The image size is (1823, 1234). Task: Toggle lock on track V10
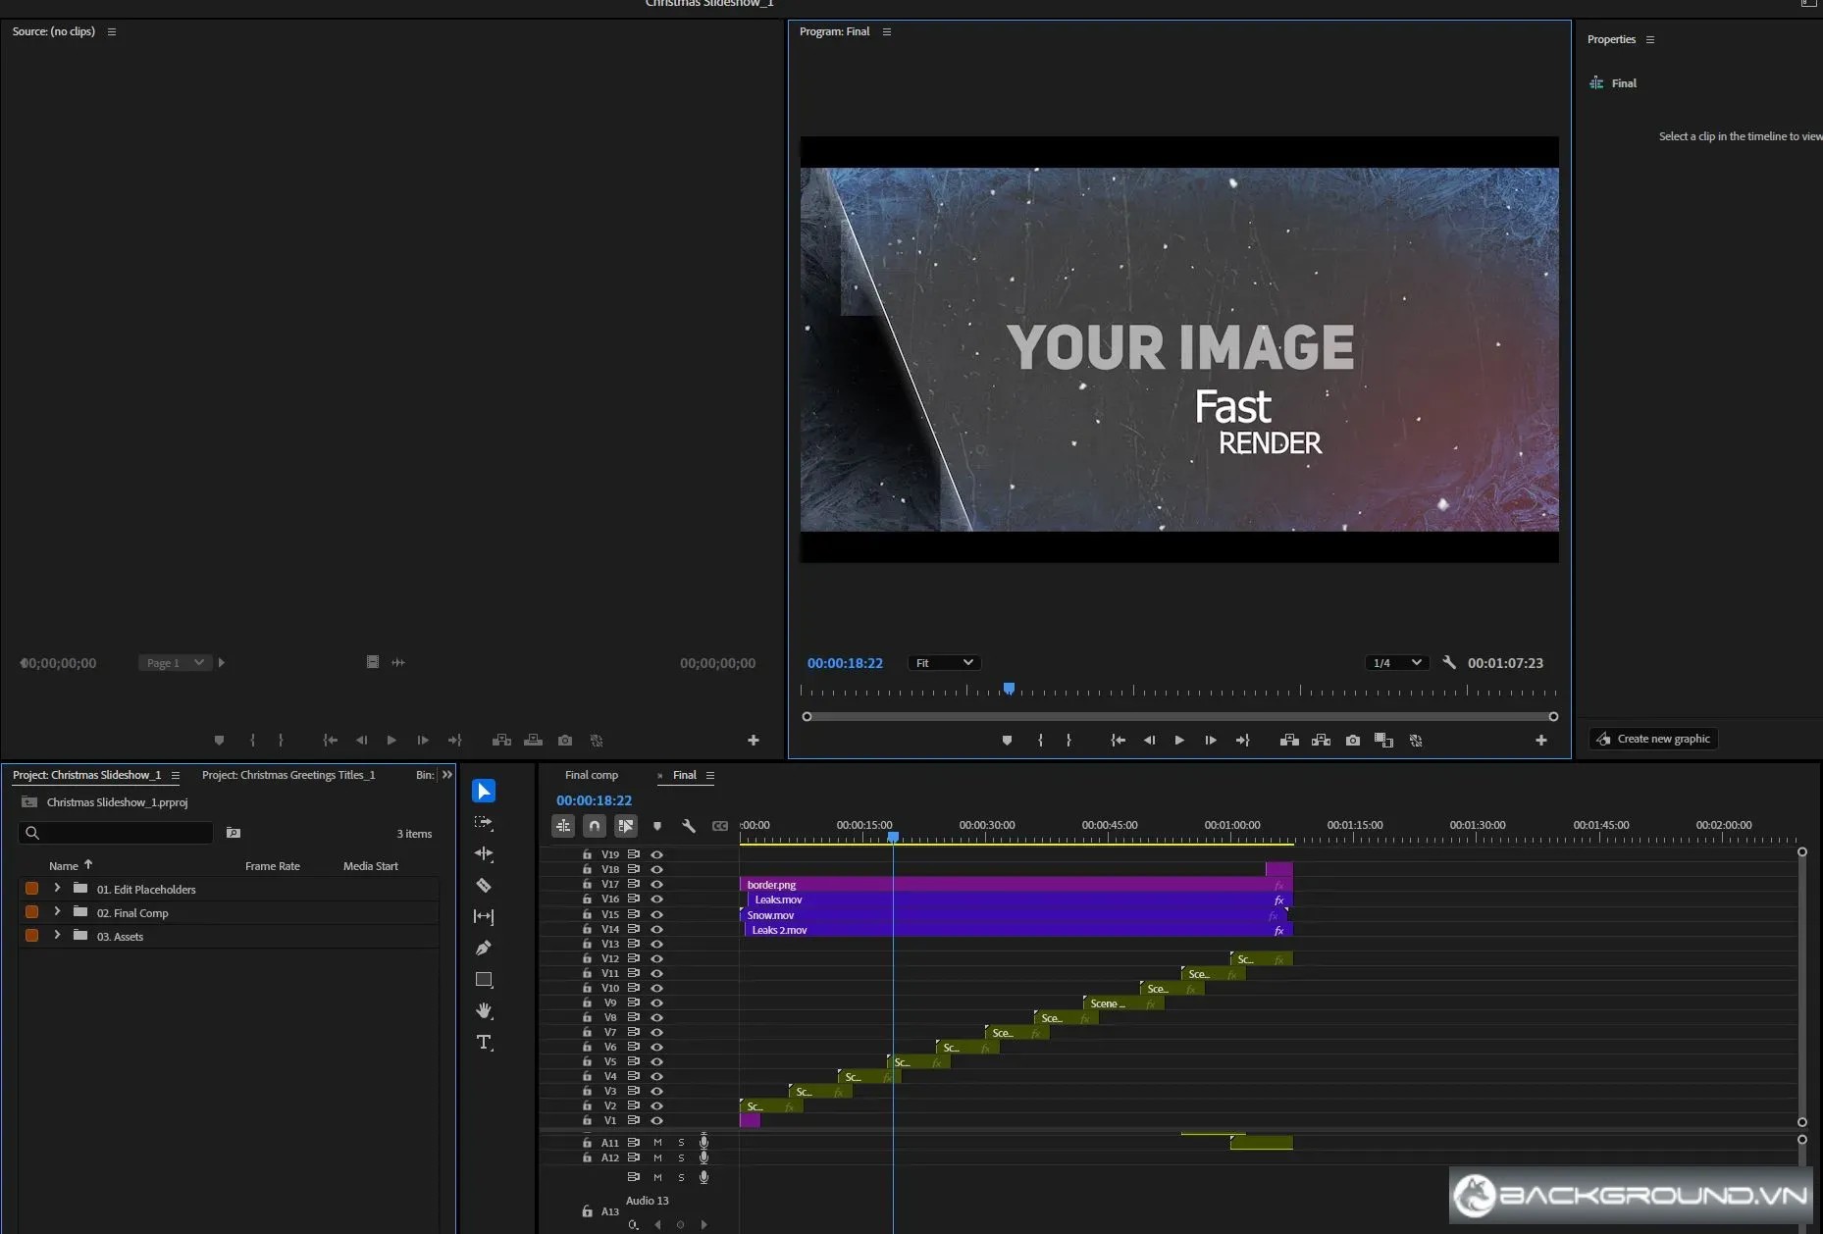click(587, 988)
